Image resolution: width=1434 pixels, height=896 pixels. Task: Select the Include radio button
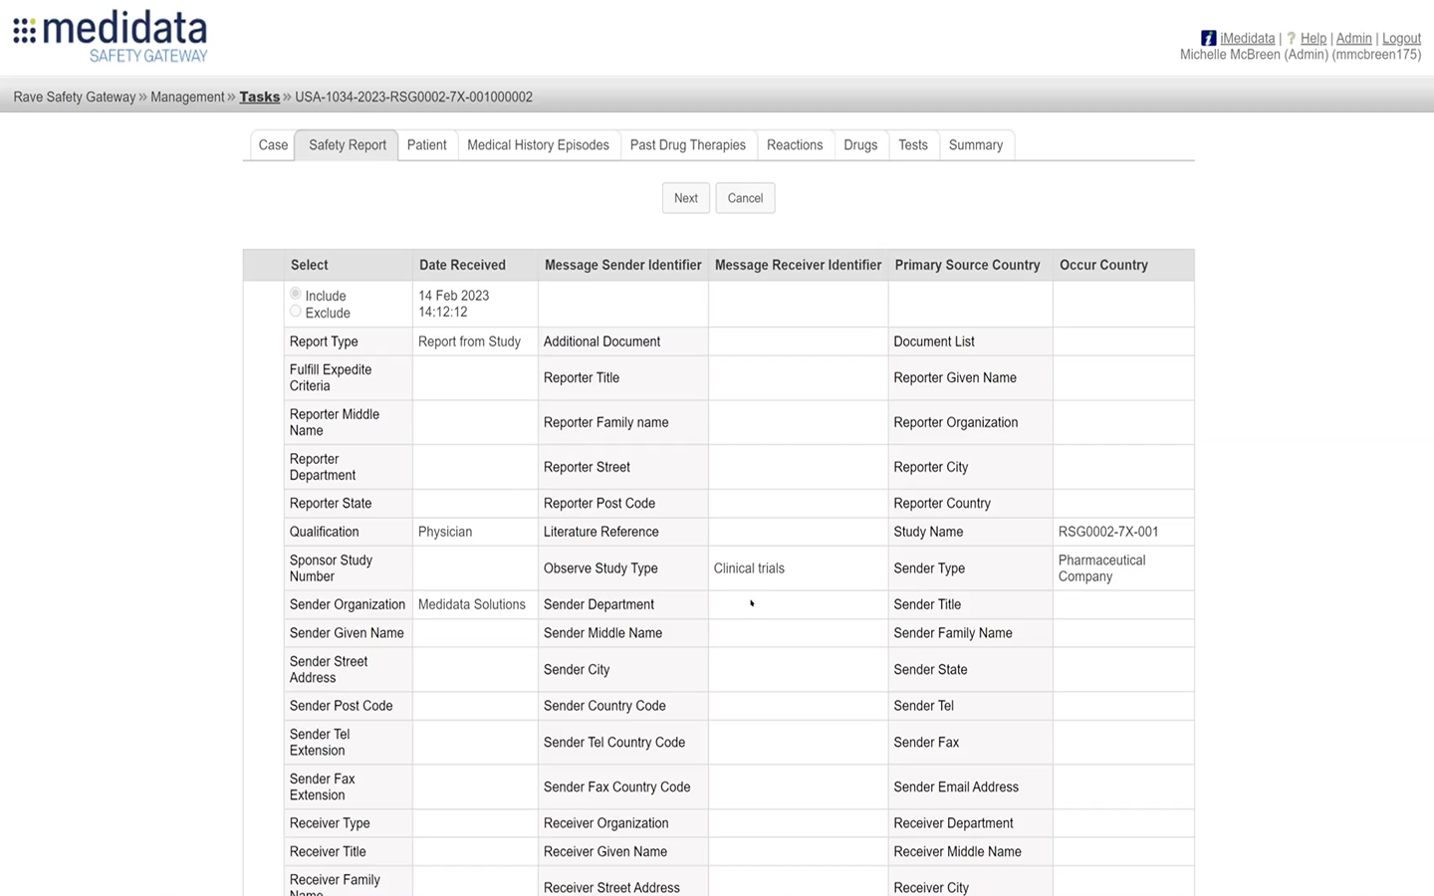pos(295,294)
